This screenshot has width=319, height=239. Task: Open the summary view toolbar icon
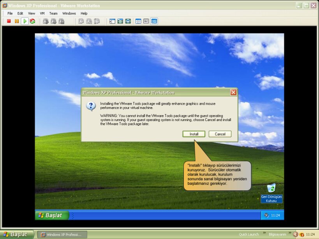pos(138,21)
